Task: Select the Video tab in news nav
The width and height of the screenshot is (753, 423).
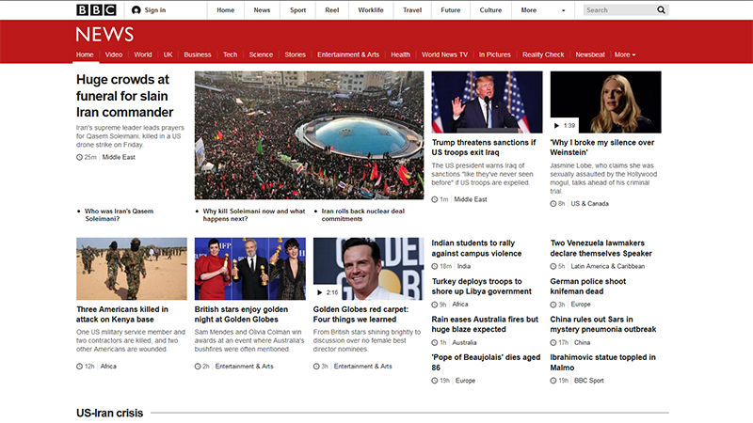Action: coord(114,55)
